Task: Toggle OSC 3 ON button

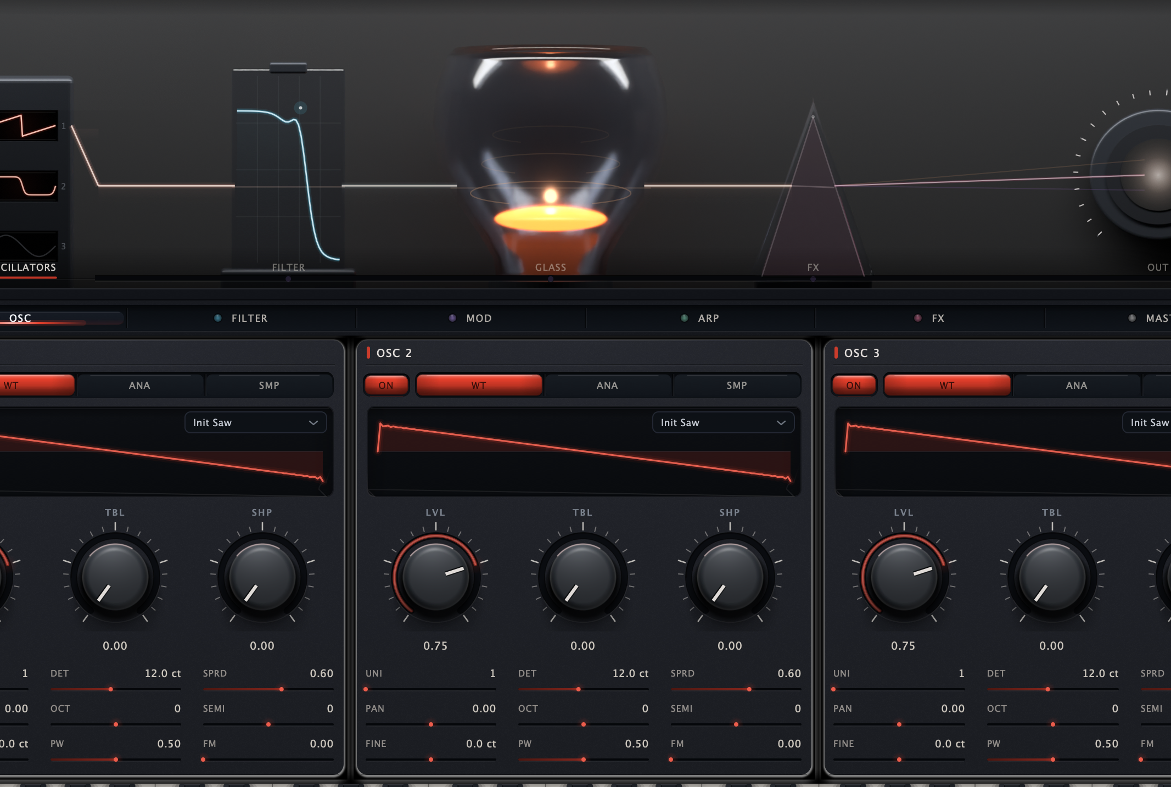Action: click(854, 385)
